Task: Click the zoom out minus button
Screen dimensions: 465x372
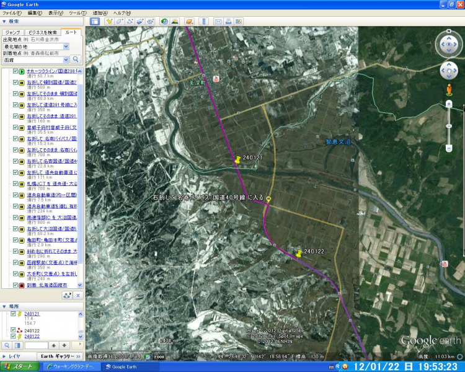Action: (x=449, y=148)
